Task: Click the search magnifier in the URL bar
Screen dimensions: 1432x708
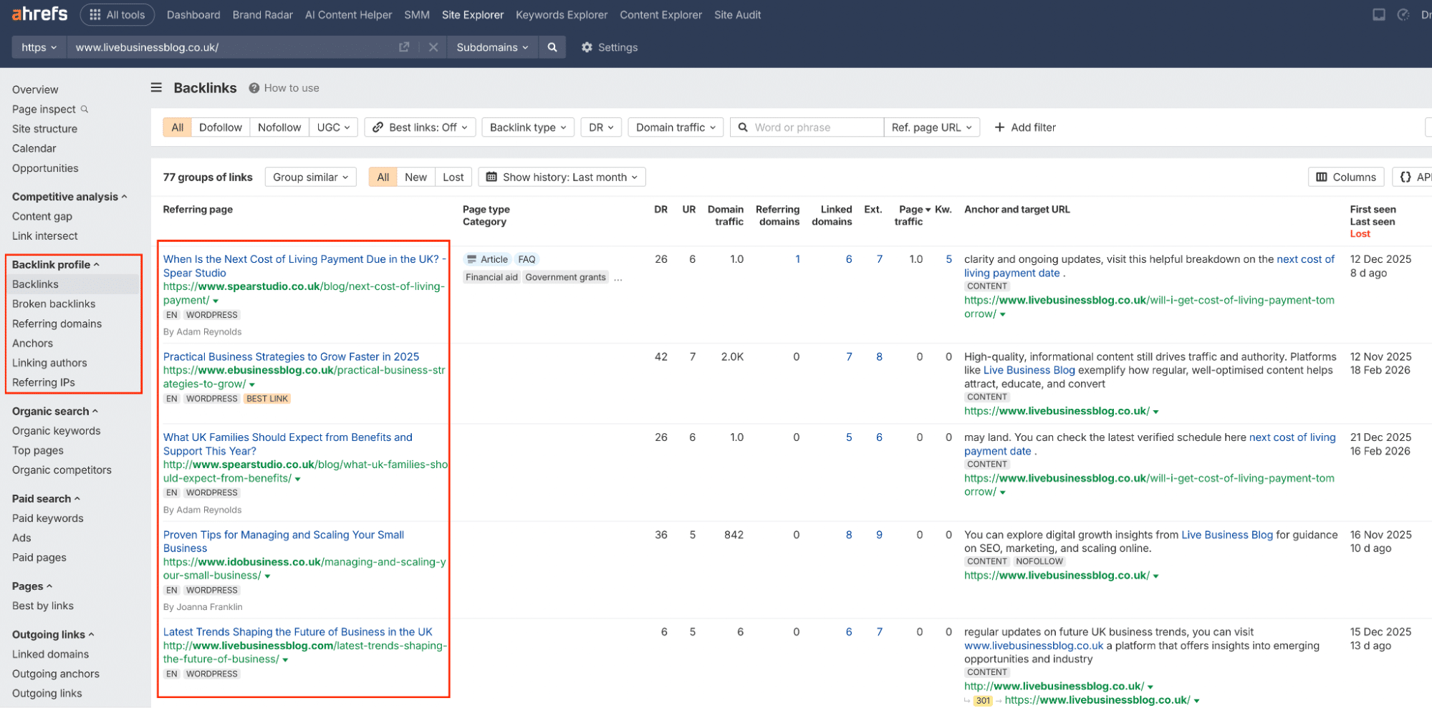Action: (552, 47)
